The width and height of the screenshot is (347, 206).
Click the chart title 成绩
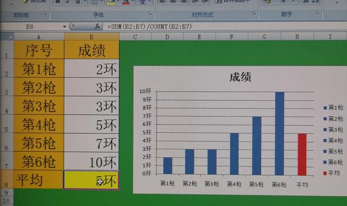[x=240, y=77]
